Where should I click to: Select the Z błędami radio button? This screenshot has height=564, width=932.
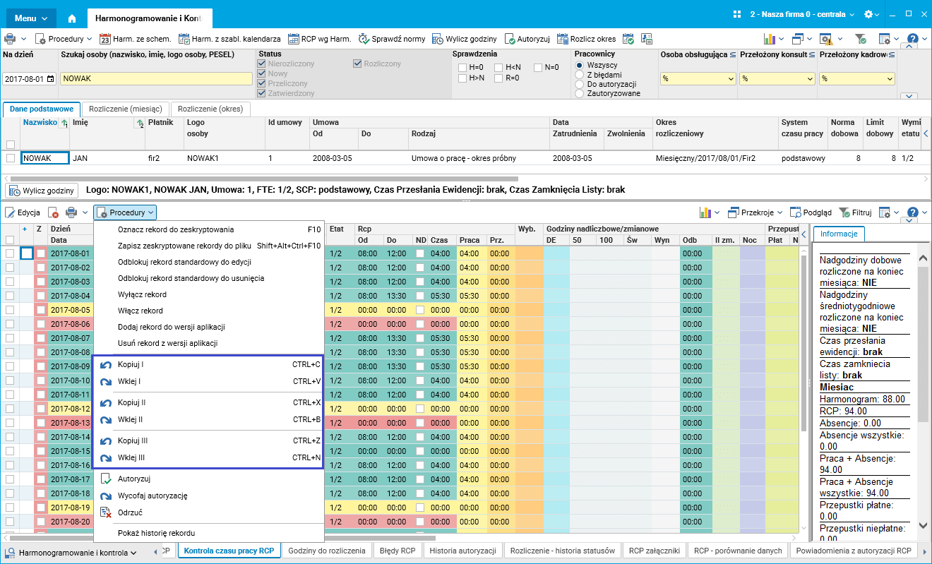580,74
